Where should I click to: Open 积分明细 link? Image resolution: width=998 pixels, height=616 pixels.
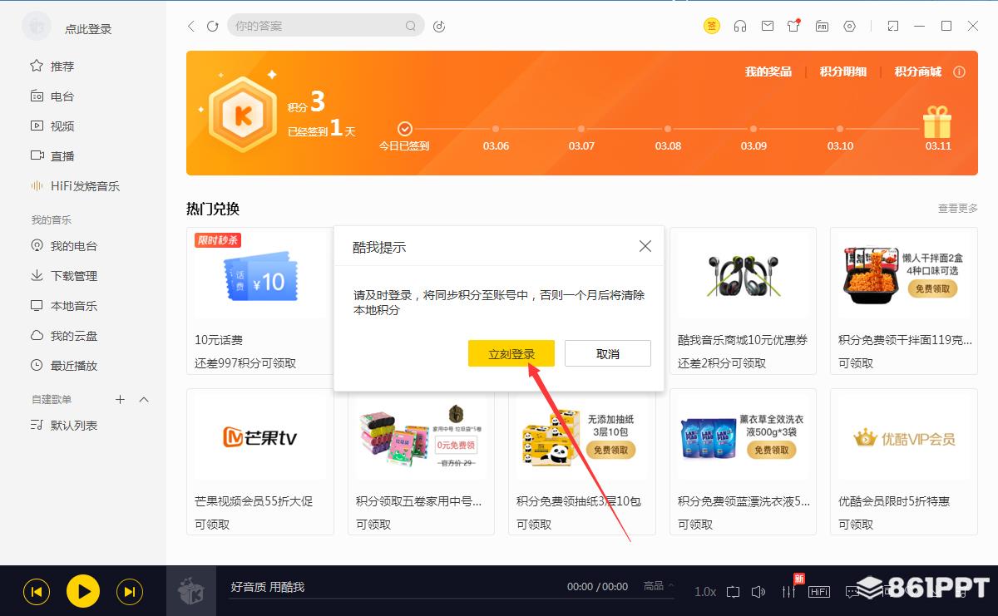[843, 71]
